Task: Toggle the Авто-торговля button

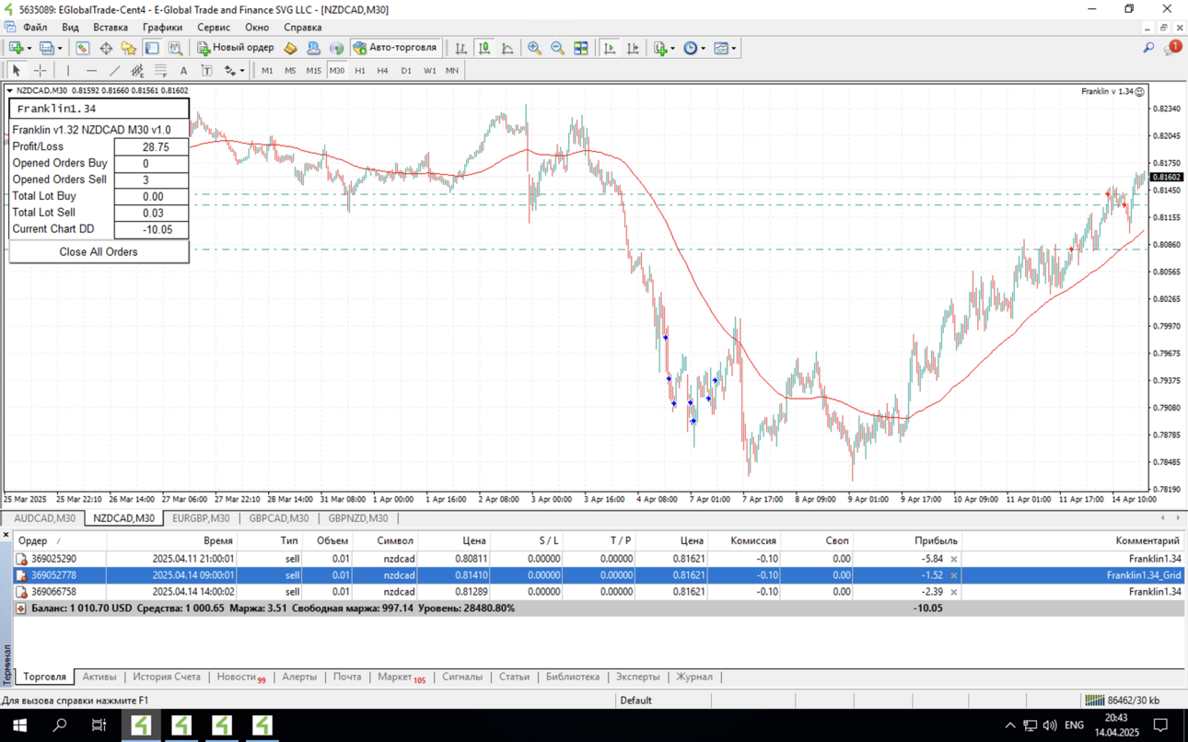Action: (395, 48)
